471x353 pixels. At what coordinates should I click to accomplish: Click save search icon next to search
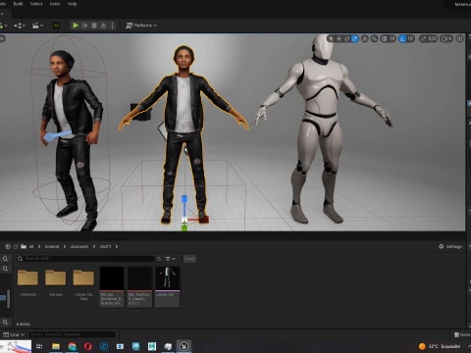159,259
